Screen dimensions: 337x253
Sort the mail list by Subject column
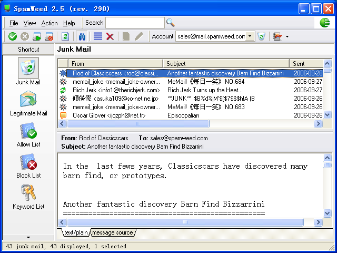(226, 63)
